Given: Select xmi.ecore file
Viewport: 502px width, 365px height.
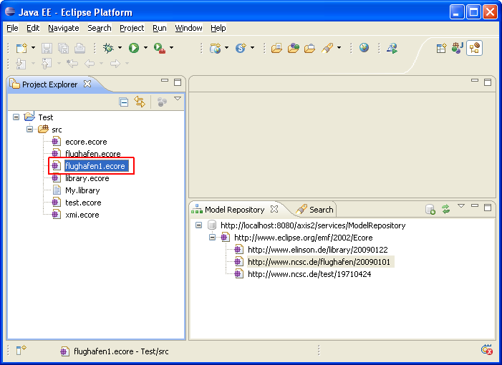Looking at the screenshot, I should pyautogui.click(x=82, y=215).
